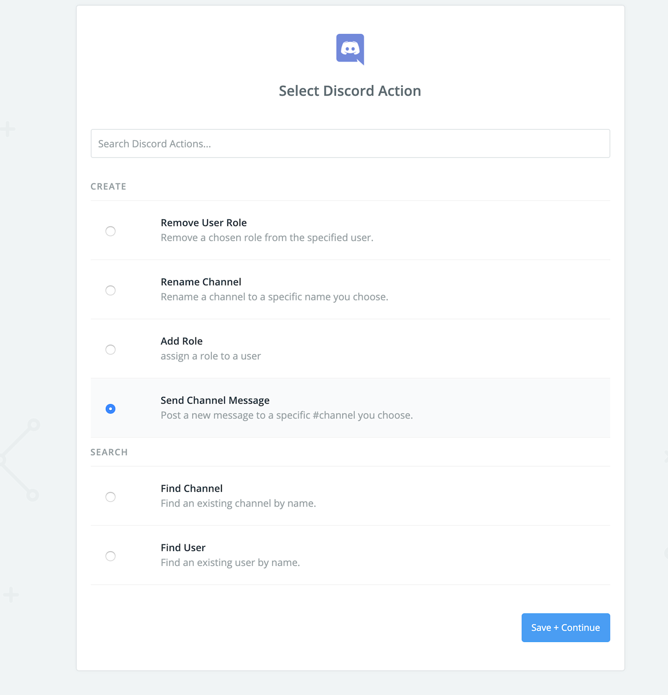
Task: Click "Rename a channel to a specific name" description
Action: pos(274,297)
